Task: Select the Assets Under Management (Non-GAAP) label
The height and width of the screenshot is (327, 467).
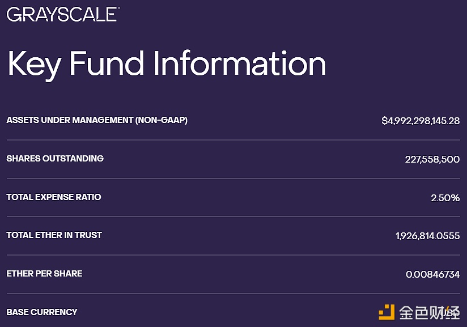Action: click(x=97, y=120)
